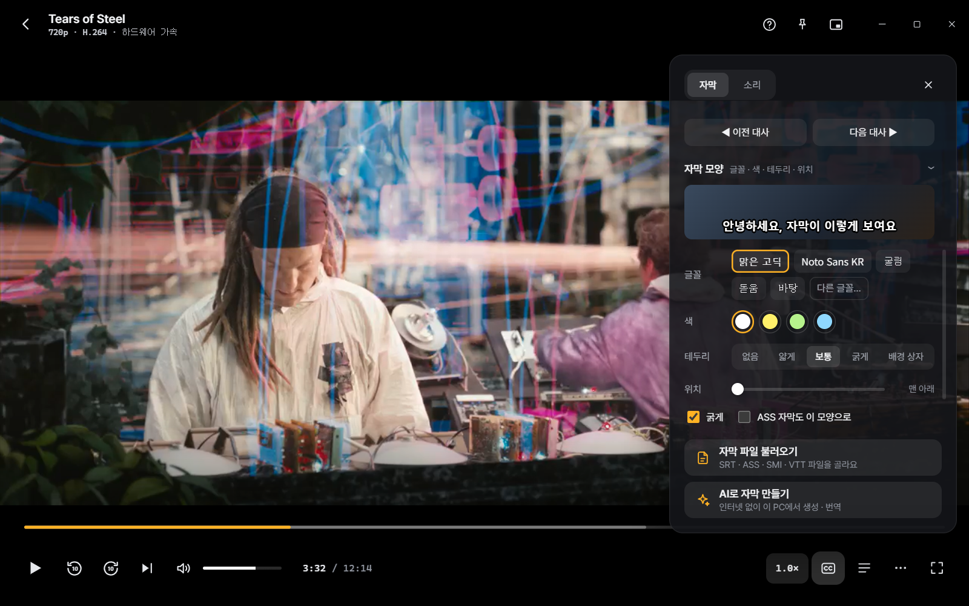Pin the window on top

point(802,24)
